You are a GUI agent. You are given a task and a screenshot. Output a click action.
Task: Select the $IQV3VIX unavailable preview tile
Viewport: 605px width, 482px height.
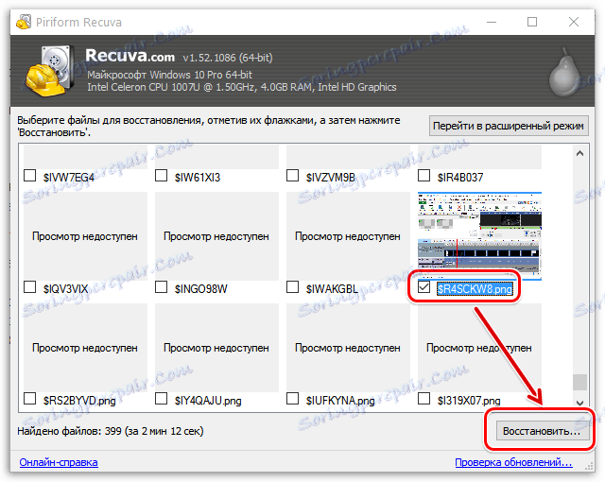[x=85, y=236]
